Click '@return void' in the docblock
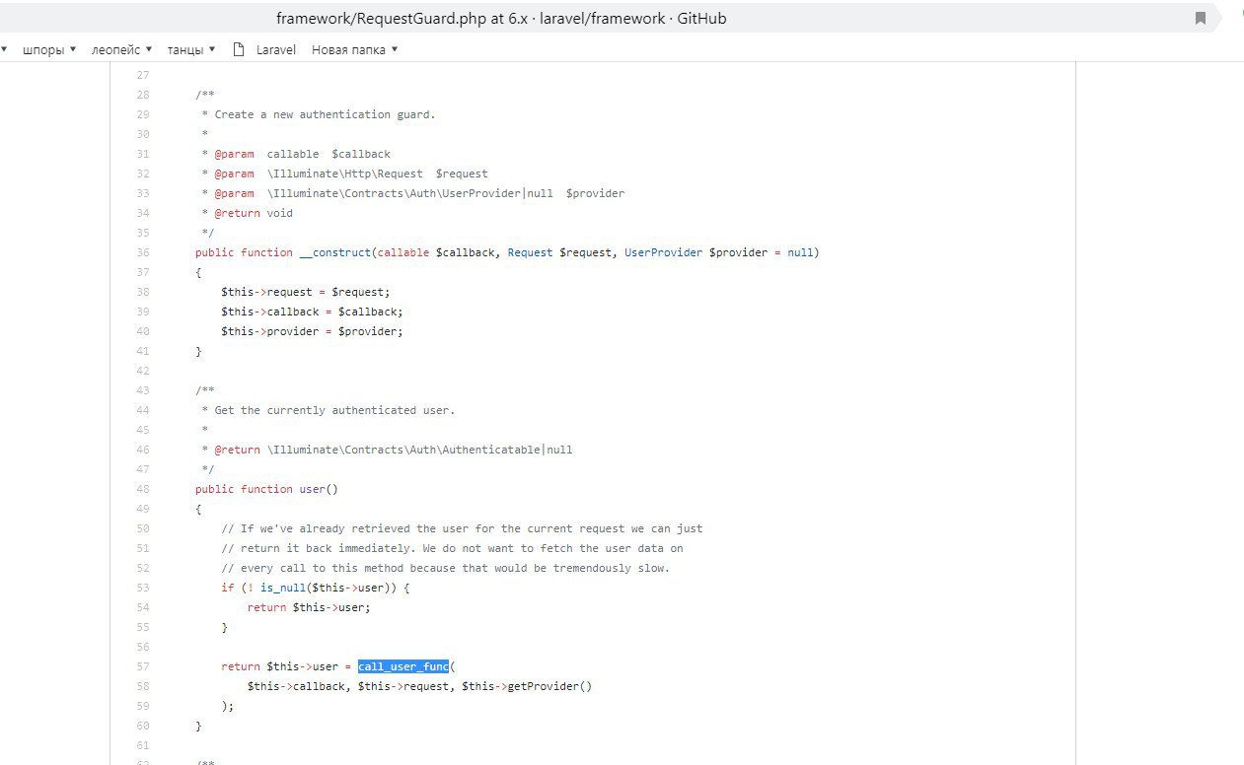 pos(254,213)
